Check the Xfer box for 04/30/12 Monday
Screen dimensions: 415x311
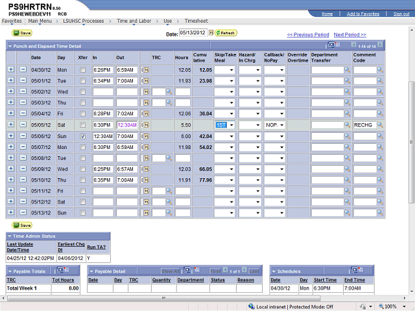click(x=84, y=70)
